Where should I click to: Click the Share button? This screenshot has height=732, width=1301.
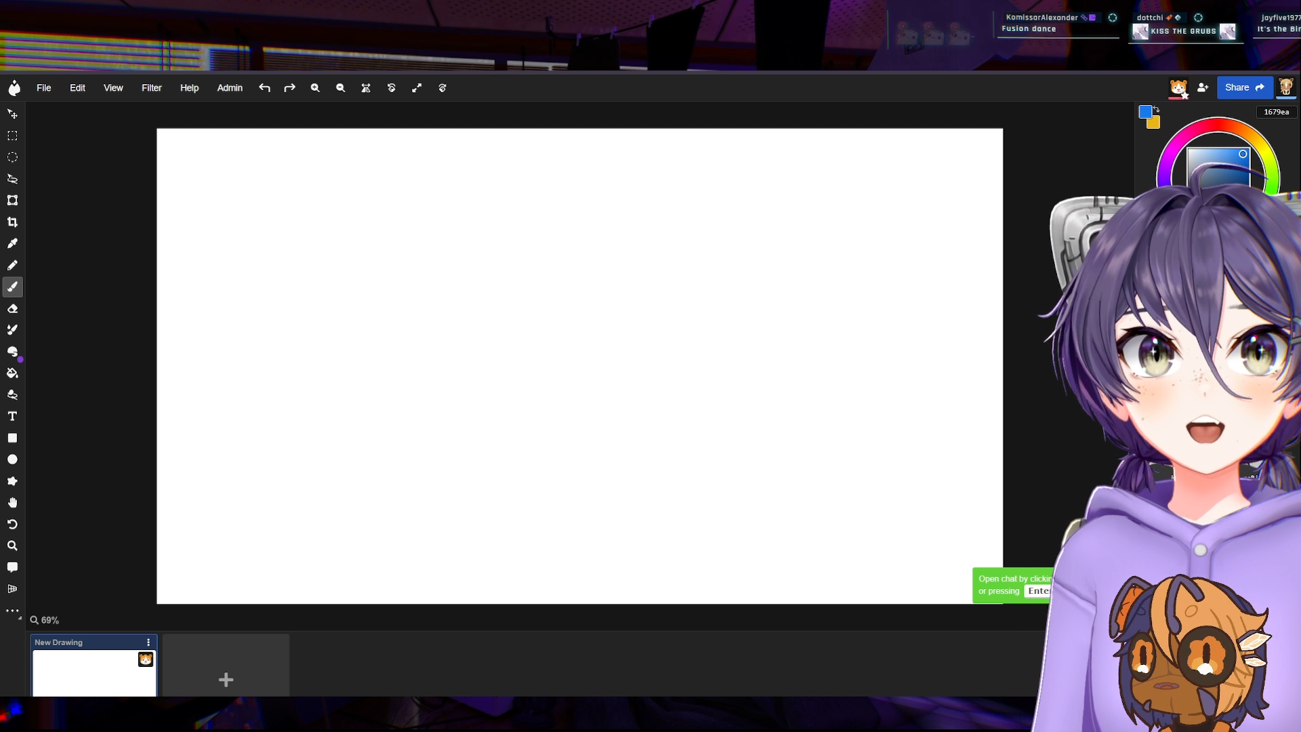[1244, 87]
